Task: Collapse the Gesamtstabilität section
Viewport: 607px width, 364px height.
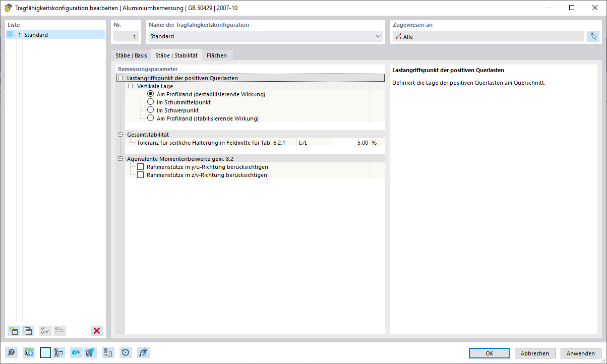Action: pyautogui.click(x=120, y=135)
